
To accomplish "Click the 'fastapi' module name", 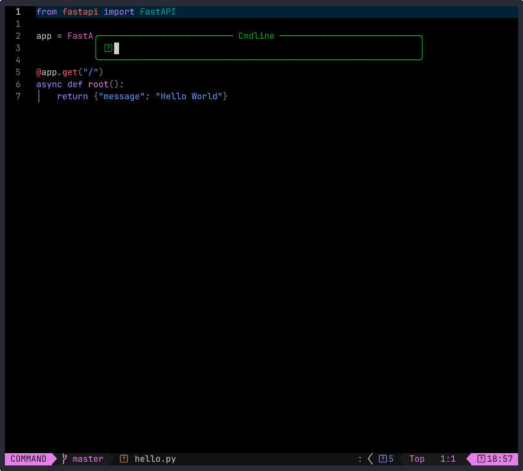I will pos(80,12).
